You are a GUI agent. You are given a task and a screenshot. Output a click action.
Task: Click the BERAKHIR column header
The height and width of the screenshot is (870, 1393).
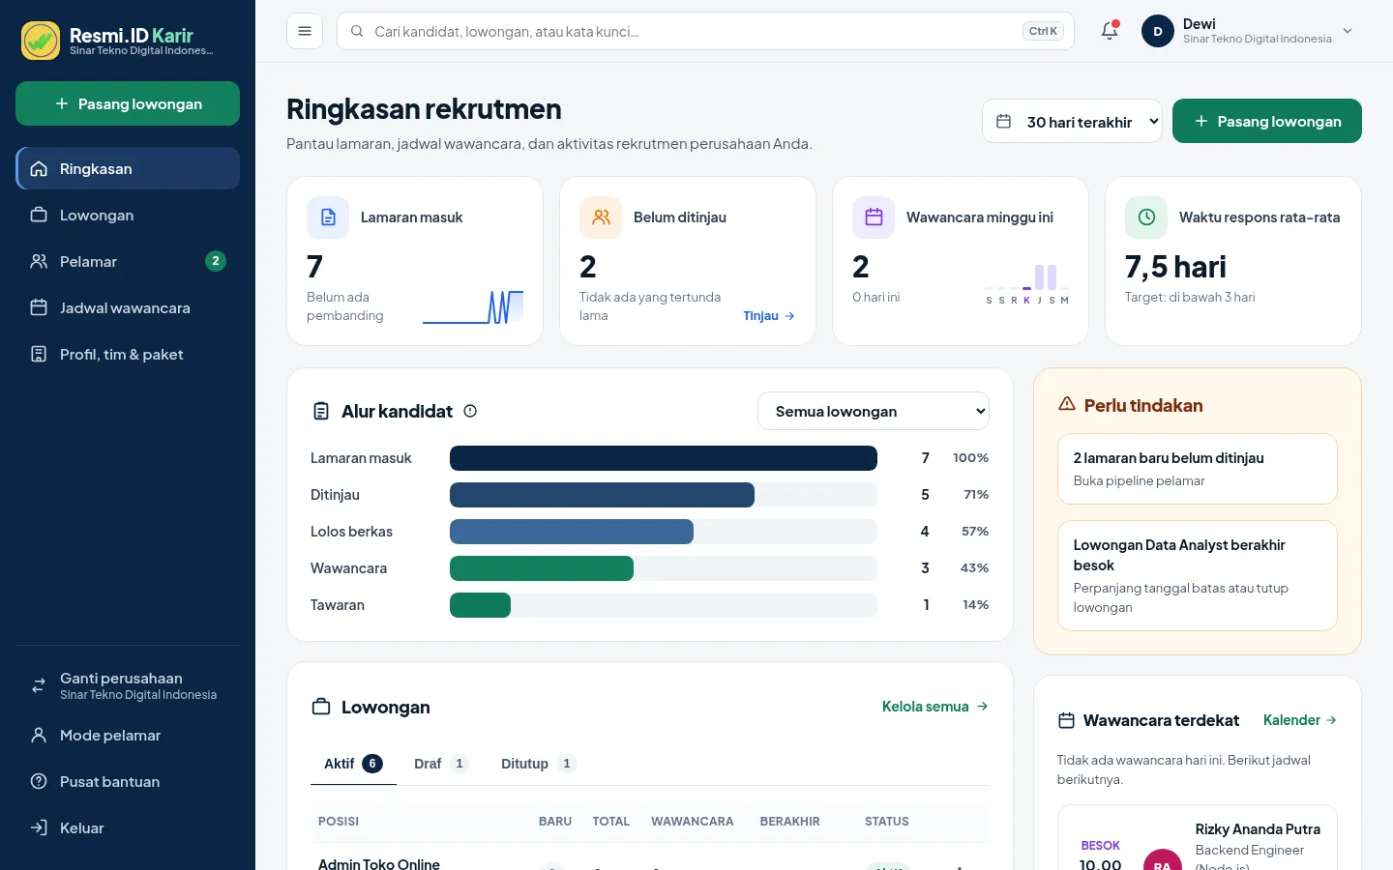pos(789,822)
